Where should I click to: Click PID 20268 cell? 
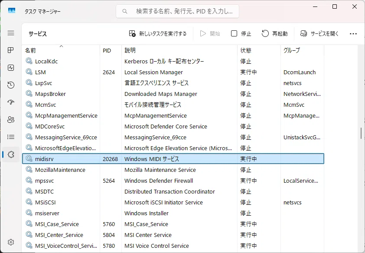point(110,159)
